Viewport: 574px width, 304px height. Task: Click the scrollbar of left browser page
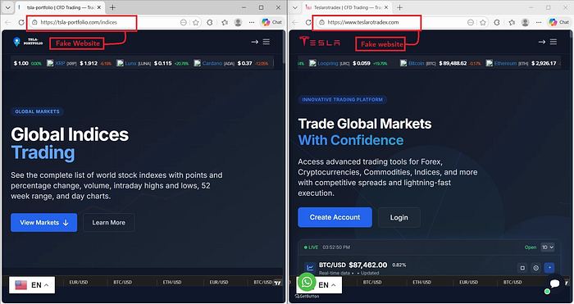[284, 48]
